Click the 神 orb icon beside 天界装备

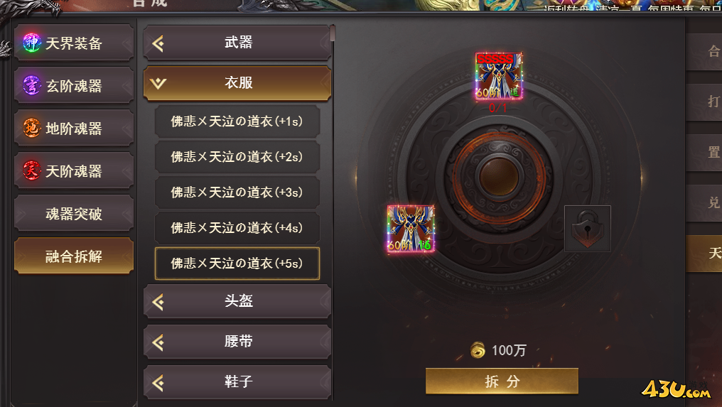(32, 43)
